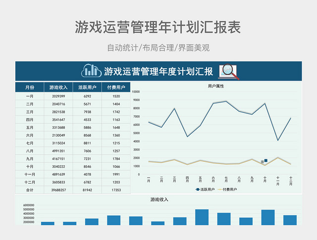Screen dimensions: 317x240
Task: Select the 游戏收入 bar chart title
Action: tap(159, 199)
